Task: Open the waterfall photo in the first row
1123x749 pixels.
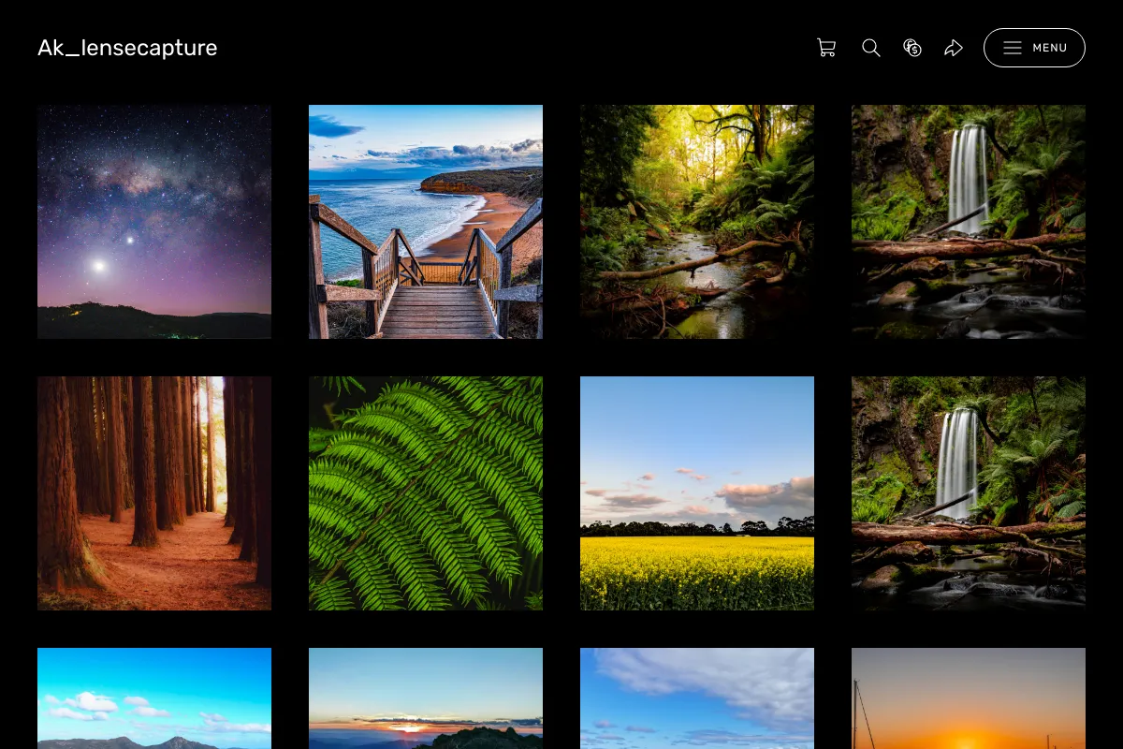Action: click(969, 222)
